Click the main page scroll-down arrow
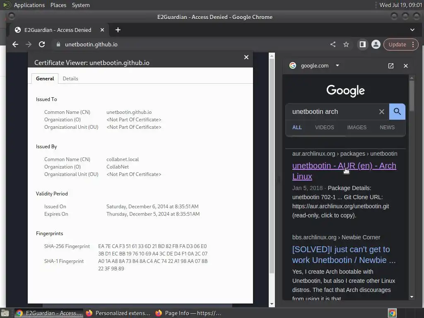Viewport: 424px width, 318px height. (272, 304)
